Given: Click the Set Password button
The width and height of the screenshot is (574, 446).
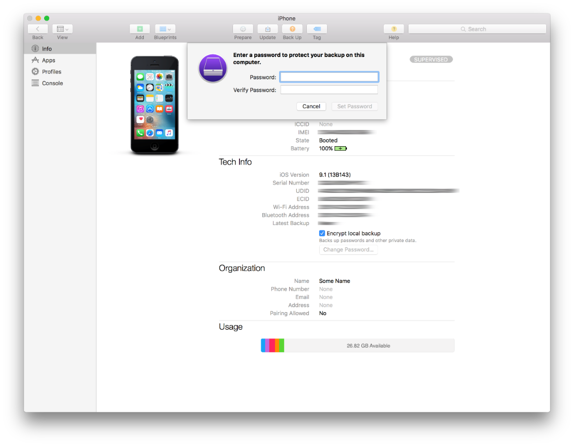Looking at the screenshot, I should (354, 107).
